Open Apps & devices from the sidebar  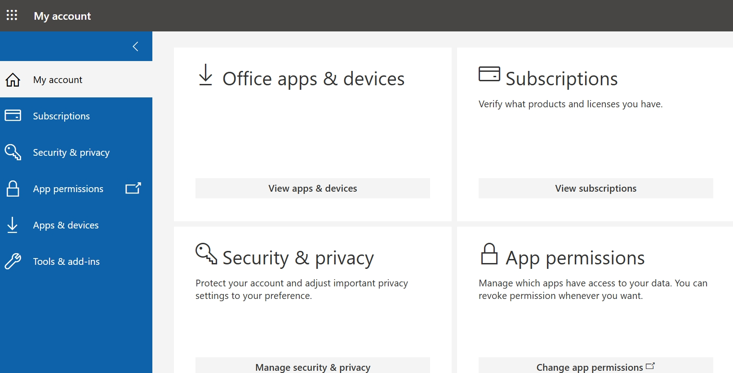tap(76, 225)
